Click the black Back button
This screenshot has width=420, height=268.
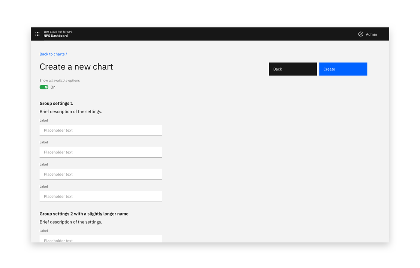pos(292,69)
